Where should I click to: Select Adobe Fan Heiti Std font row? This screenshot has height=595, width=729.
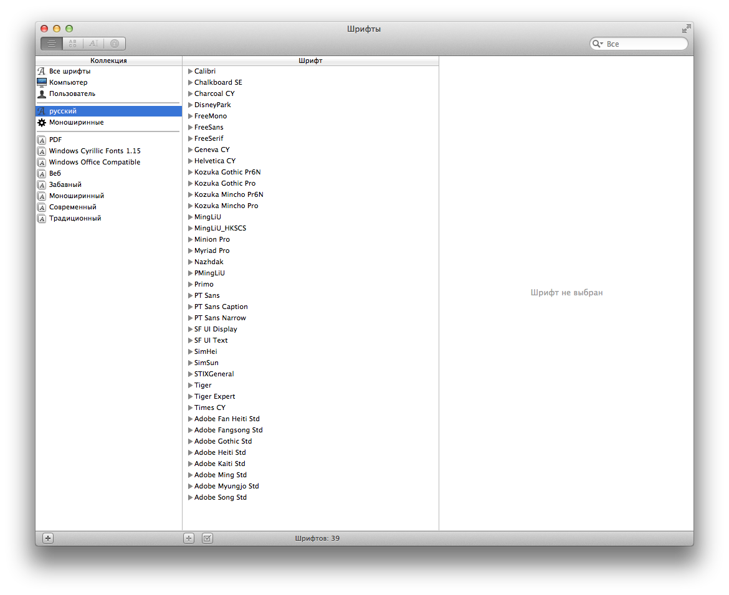[310, 419]
